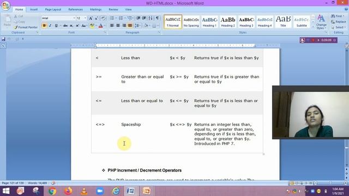Increase paragraph indent
Screen dimensions: 349x196
pos(144,18)
